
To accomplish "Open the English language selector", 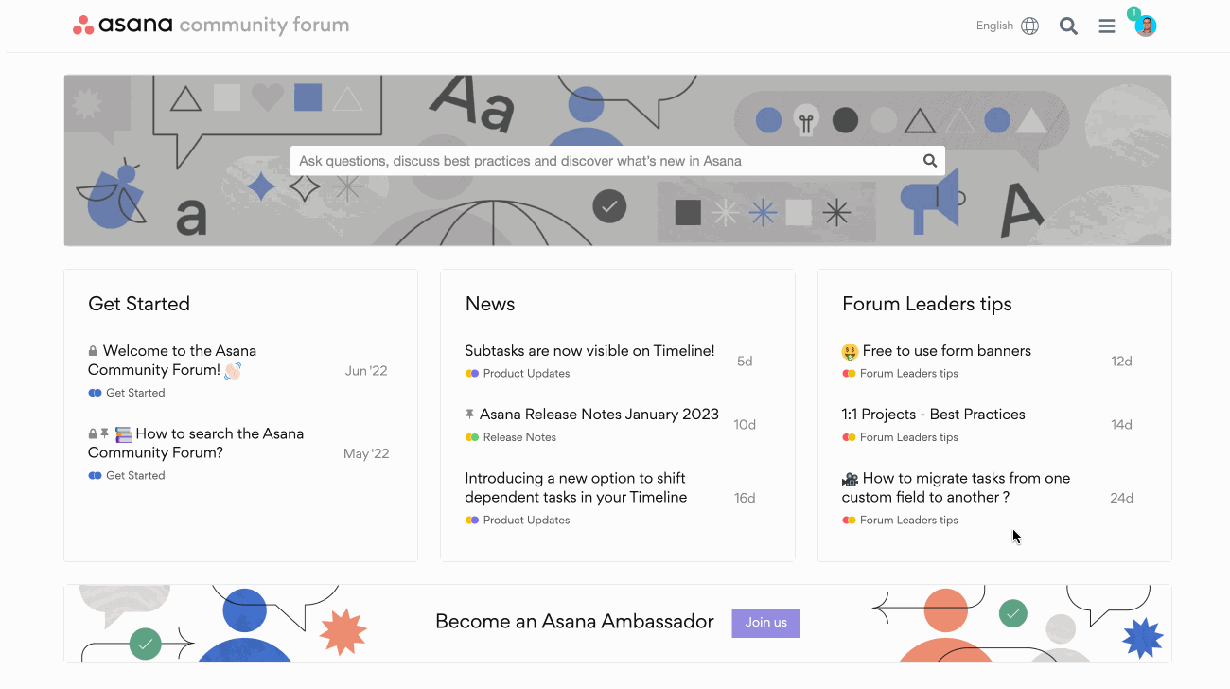I will [993, 26].
